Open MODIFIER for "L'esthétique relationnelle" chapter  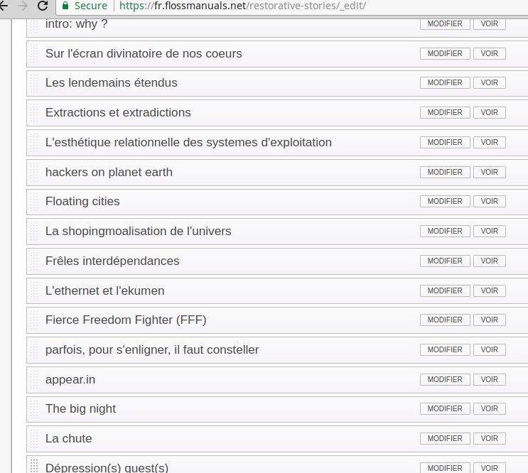[445, 142]
